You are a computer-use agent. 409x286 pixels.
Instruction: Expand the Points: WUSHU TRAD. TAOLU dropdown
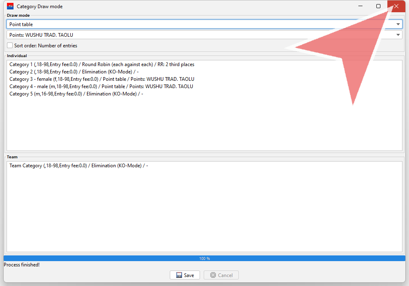pos(204,35)
